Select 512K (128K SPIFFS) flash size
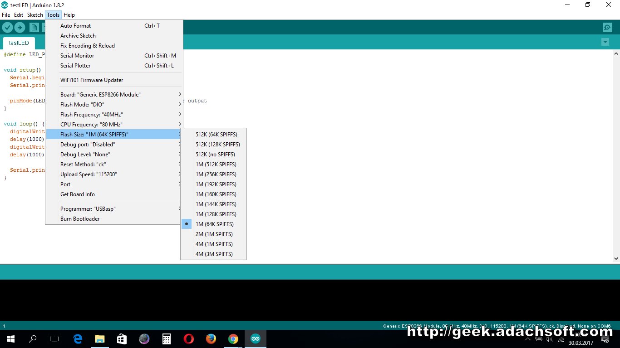620x348 pixels. tap(213, 145)
